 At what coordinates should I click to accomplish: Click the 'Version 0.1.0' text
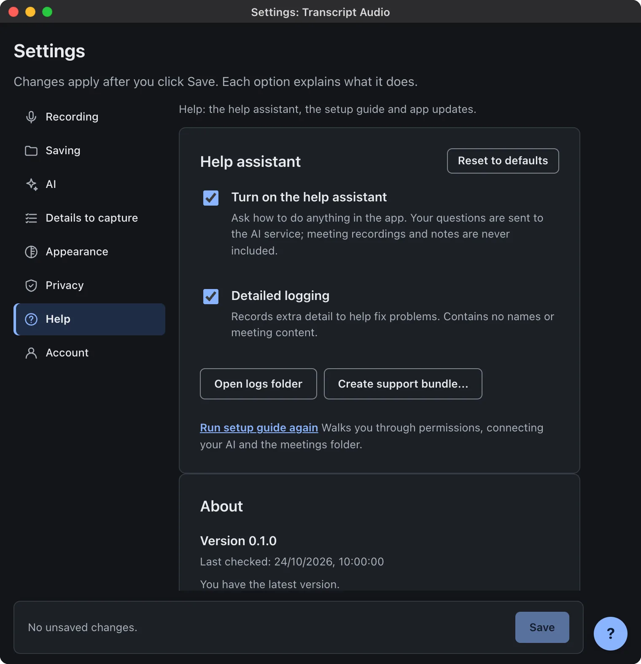238,541
